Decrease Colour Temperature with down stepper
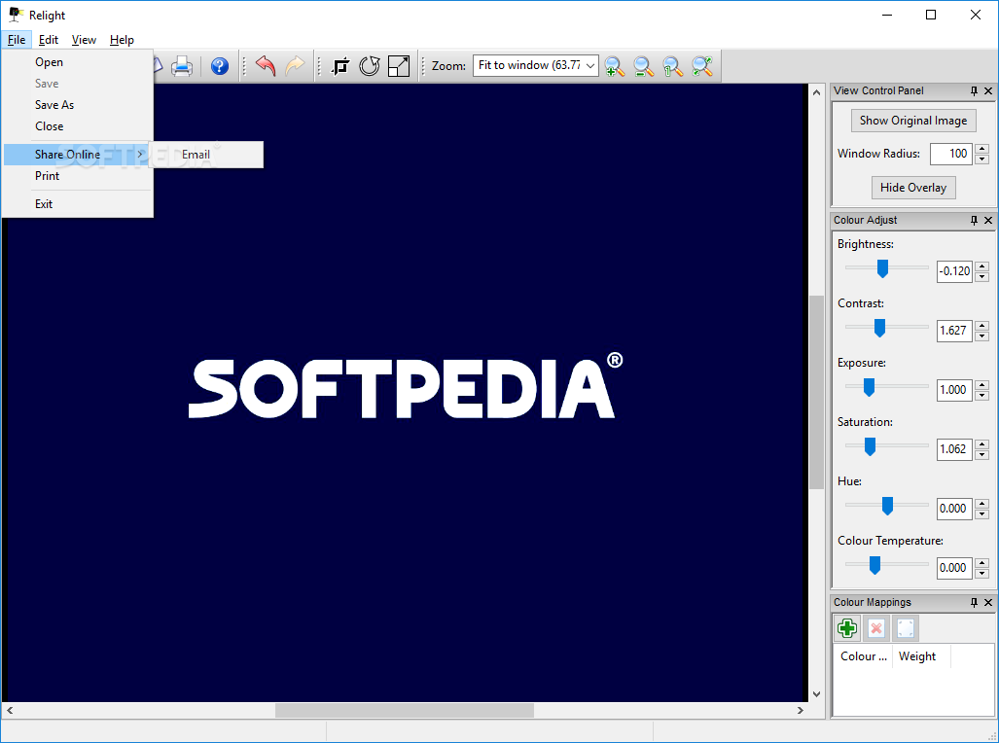 click(x=981, y=573)
